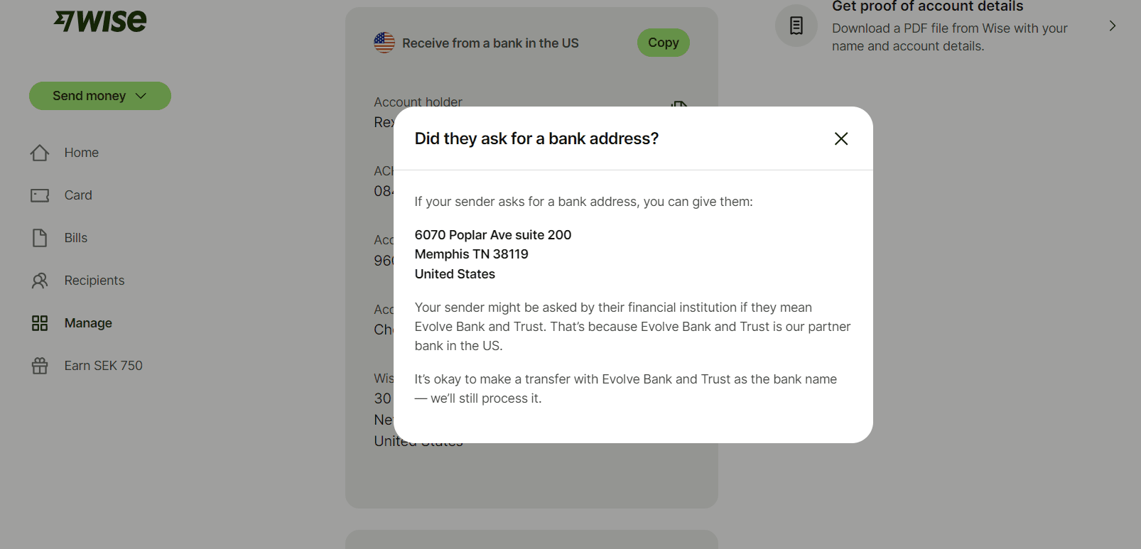The height and width of the screenshot is (549, 1141).
Task: Click the Wise logo
Action: pyautogui.click(x=100, y=21)
